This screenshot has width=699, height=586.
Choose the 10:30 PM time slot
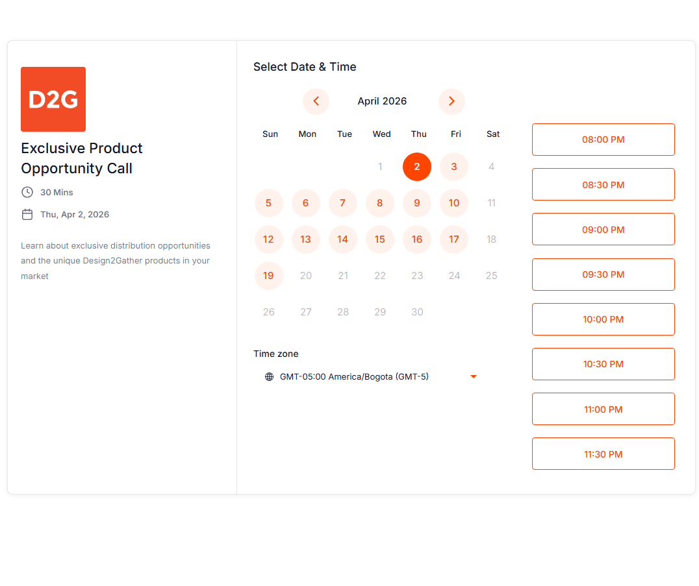[x=603, y=364]
